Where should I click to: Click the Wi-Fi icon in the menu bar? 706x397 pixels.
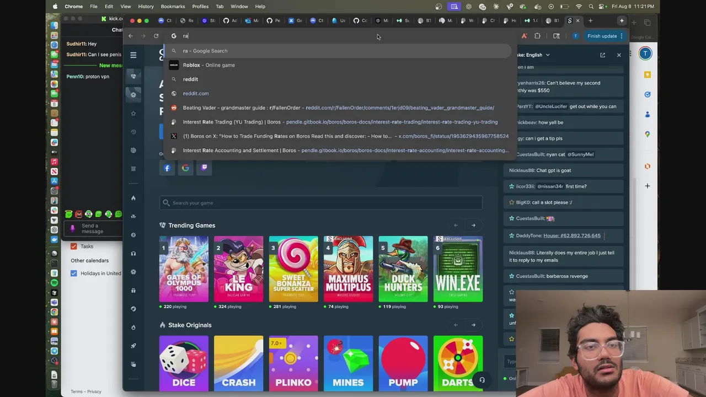[579, 7]
